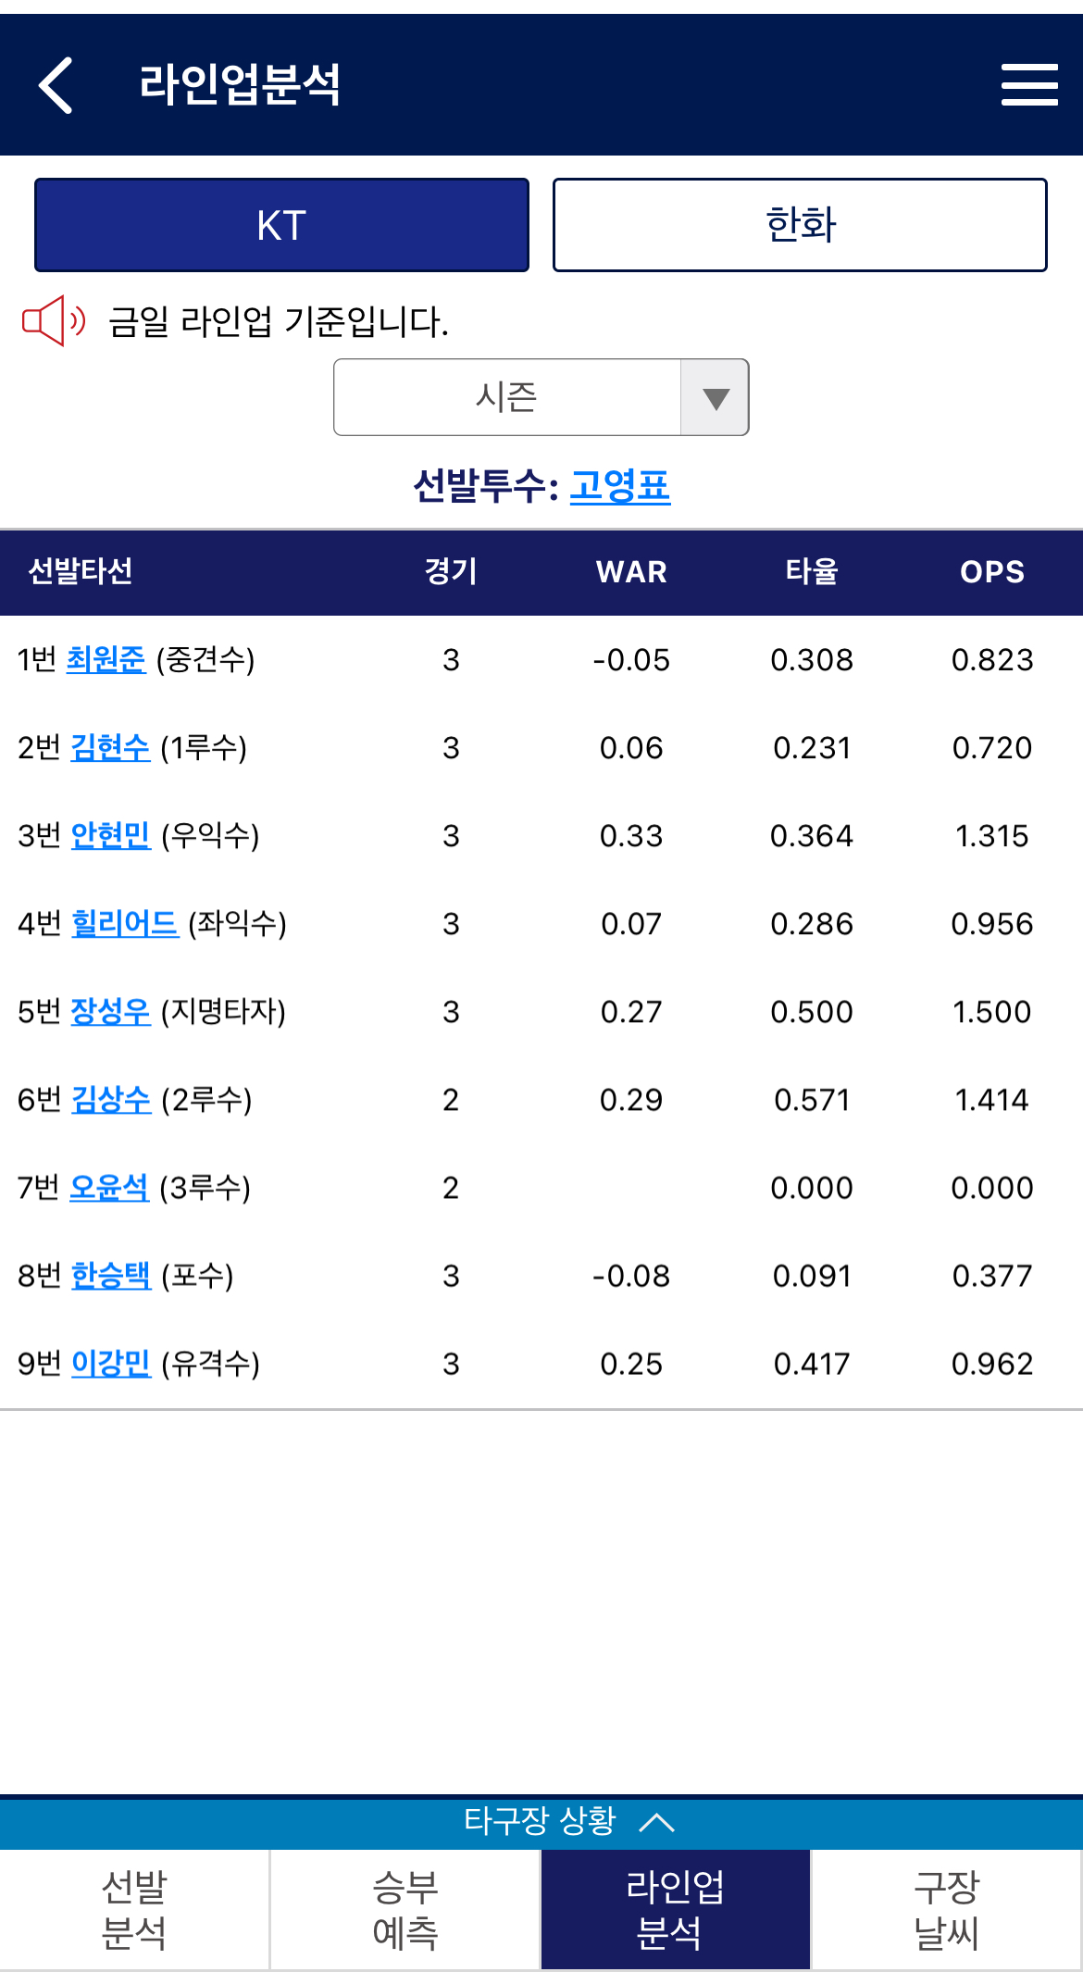Viewport: 1083px width, 1972px height.
Task: Tap the back arrow icon
Action: 56,85
